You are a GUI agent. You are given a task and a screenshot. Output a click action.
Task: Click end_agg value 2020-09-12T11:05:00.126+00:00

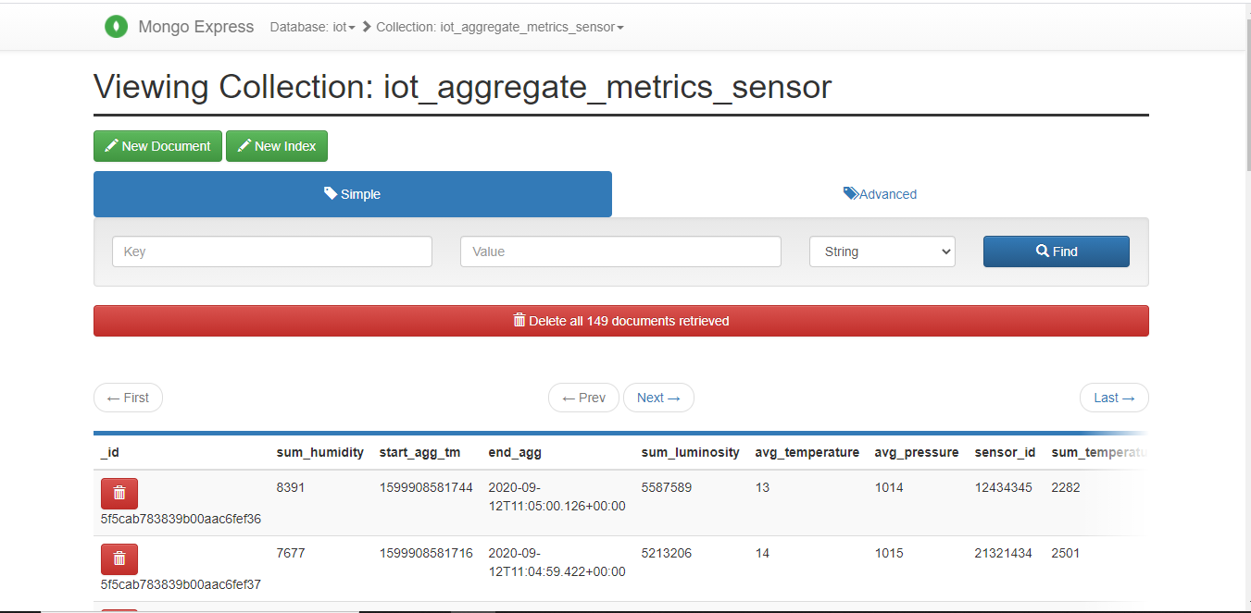point(557,497)
